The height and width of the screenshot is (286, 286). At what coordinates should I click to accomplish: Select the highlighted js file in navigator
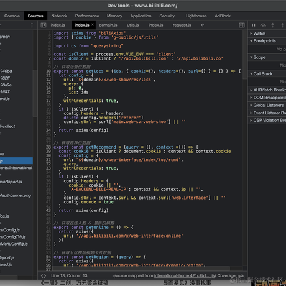[16, 161]
